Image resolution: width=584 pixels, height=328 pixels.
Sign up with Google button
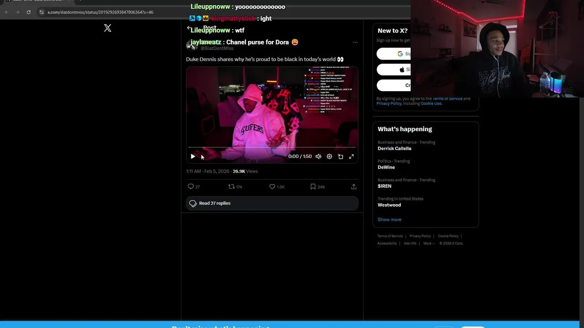pyautogui.click(x=394, y=54)
